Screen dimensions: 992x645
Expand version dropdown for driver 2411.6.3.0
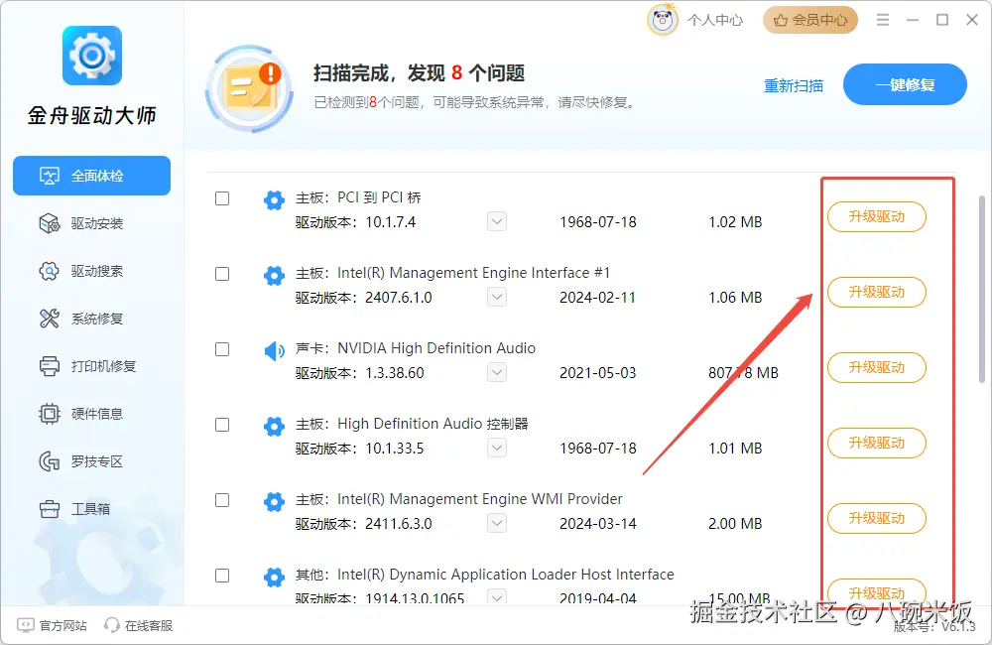click(x=497, y=523)
